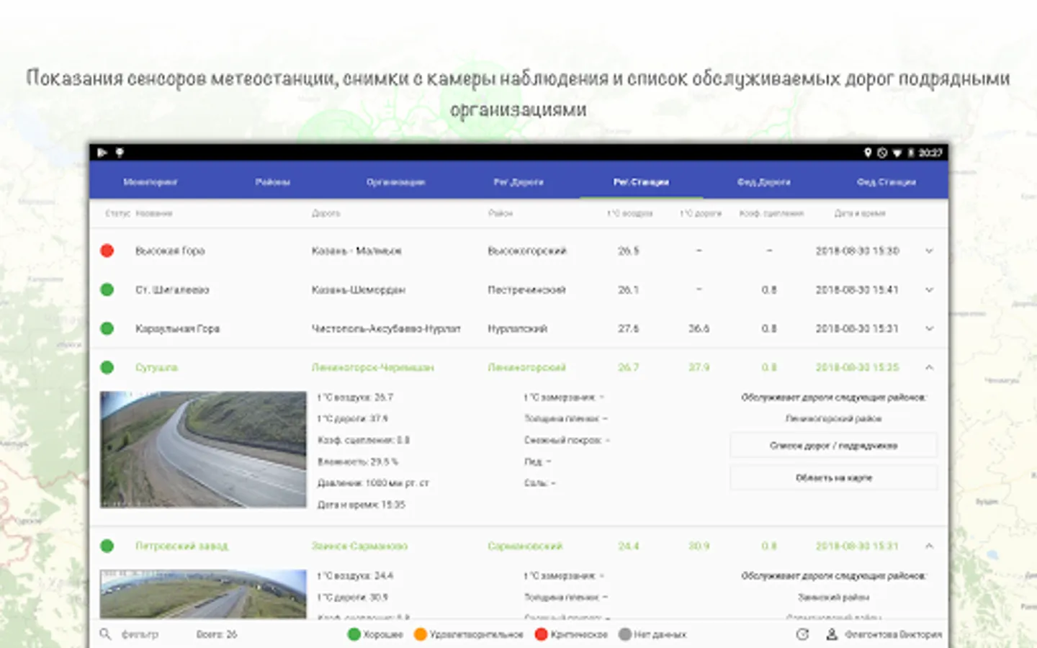Click the Лениногорский район label
1037x648 pixels.
coord(833,418)
